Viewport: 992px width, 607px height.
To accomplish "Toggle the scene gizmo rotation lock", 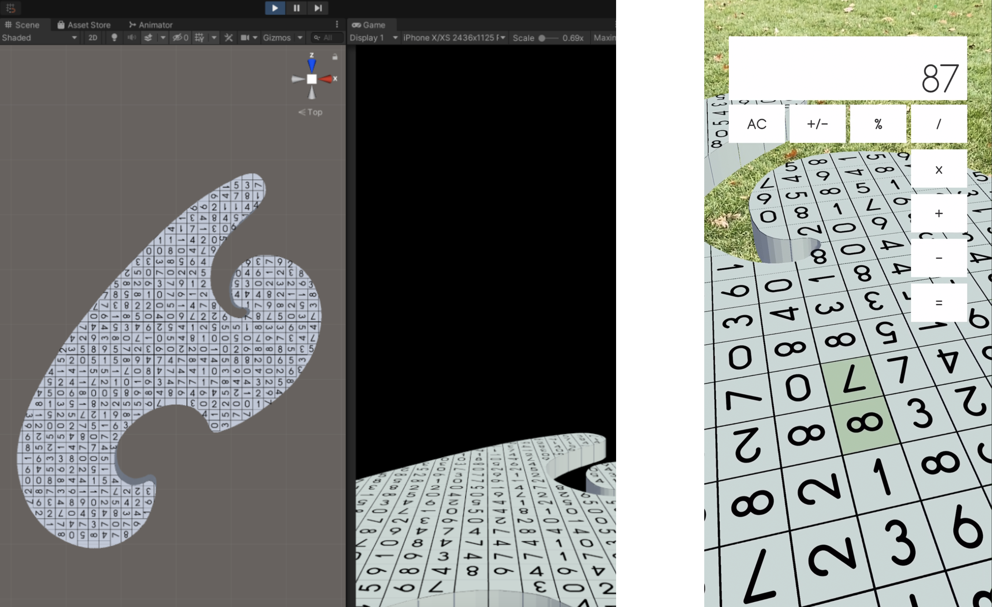I will (x=335, y=57).
